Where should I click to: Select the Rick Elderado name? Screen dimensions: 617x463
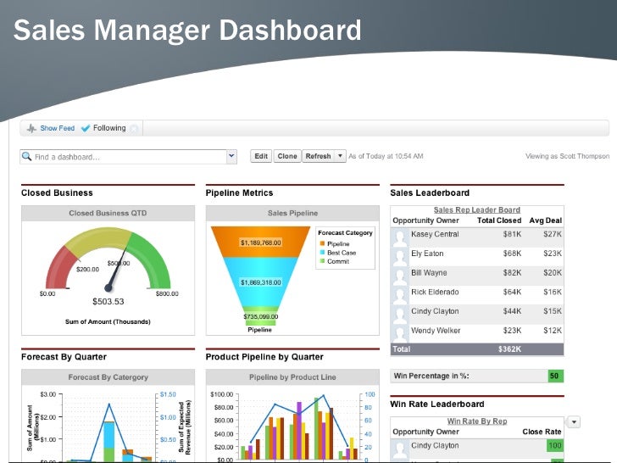[435, 292]
